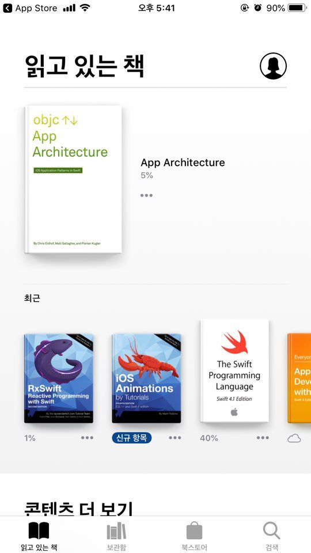Switch to the 검색 search tab
The height and width of the screenshot is (553, 311).
pyautogui.click(x=272, y=536)
